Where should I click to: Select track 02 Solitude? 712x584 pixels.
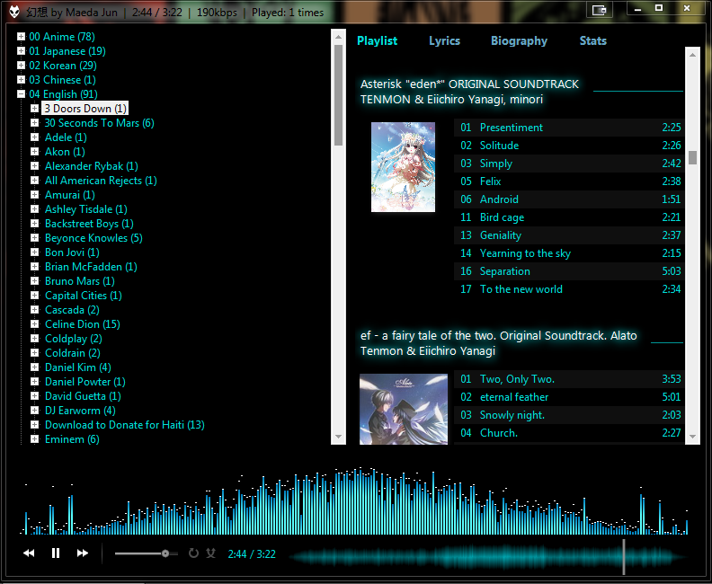tap(569, 146)
